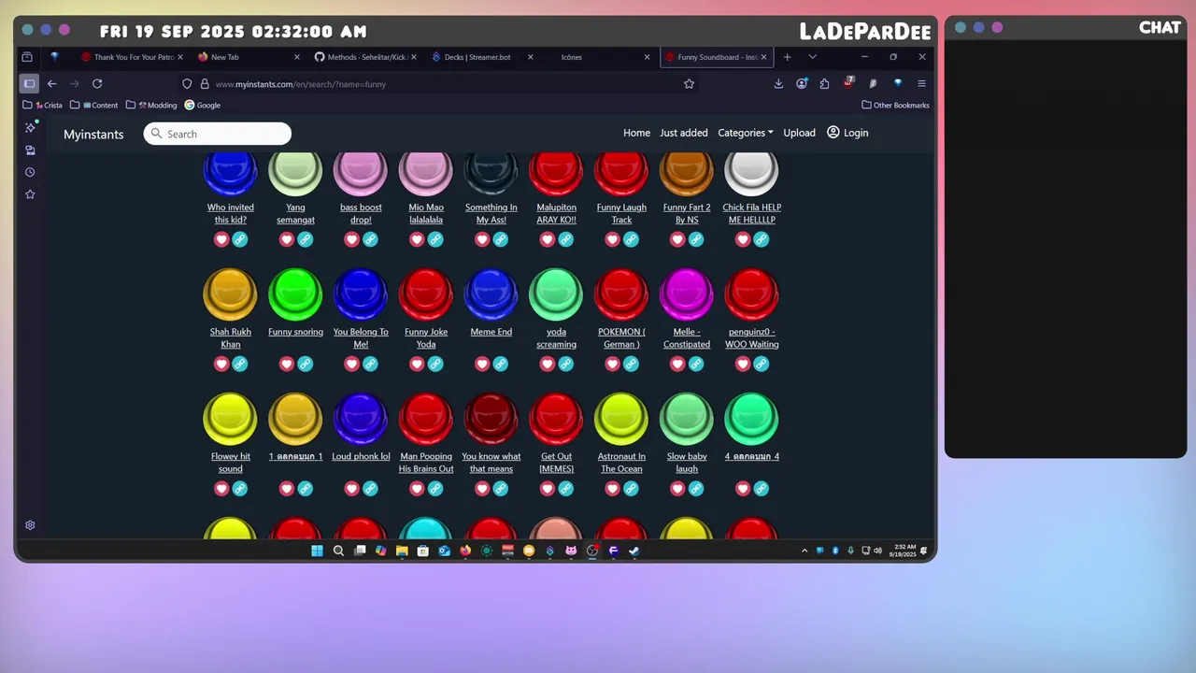Click the Myinstants logo text
The image size is (1196, 673).
tap(93, 135)
